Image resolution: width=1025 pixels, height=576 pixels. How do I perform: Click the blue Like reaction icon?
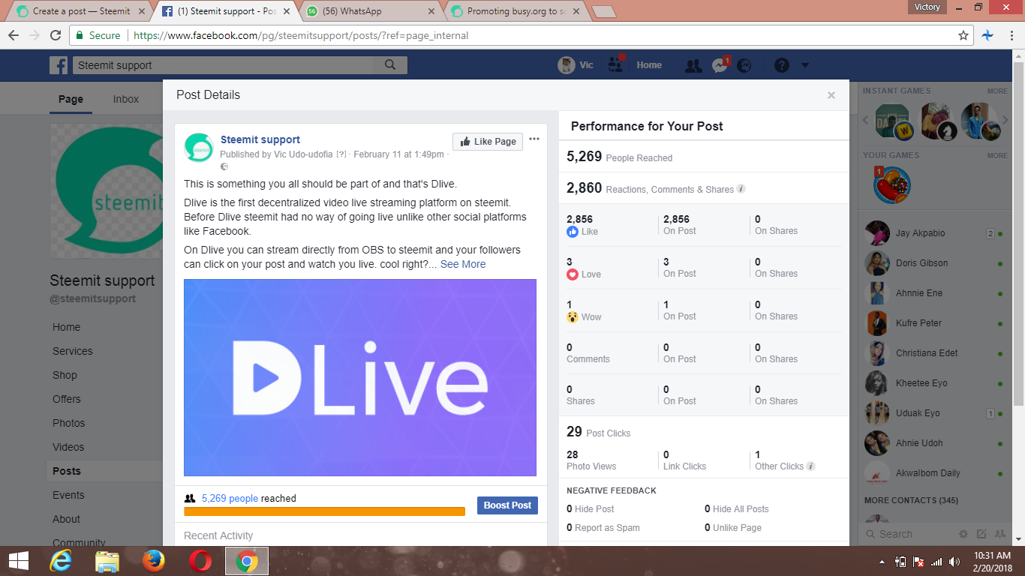[573, 232]
